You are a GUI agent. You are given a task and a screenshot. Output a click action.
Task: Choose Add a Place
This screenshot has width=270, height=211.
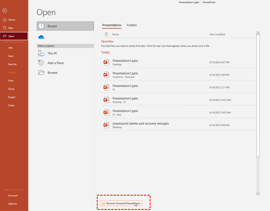(x=65, y=63)
